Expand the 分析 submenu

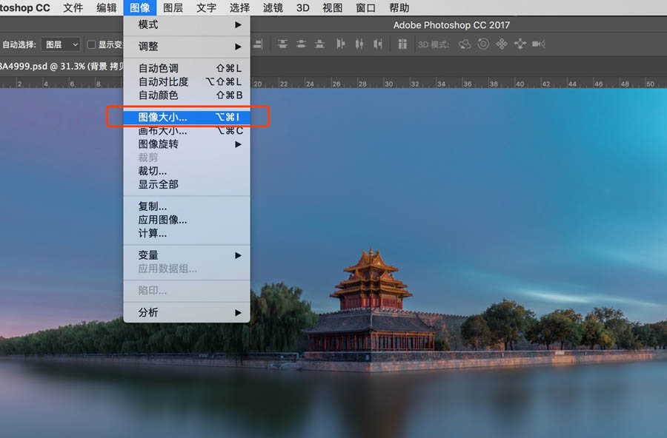187,313
